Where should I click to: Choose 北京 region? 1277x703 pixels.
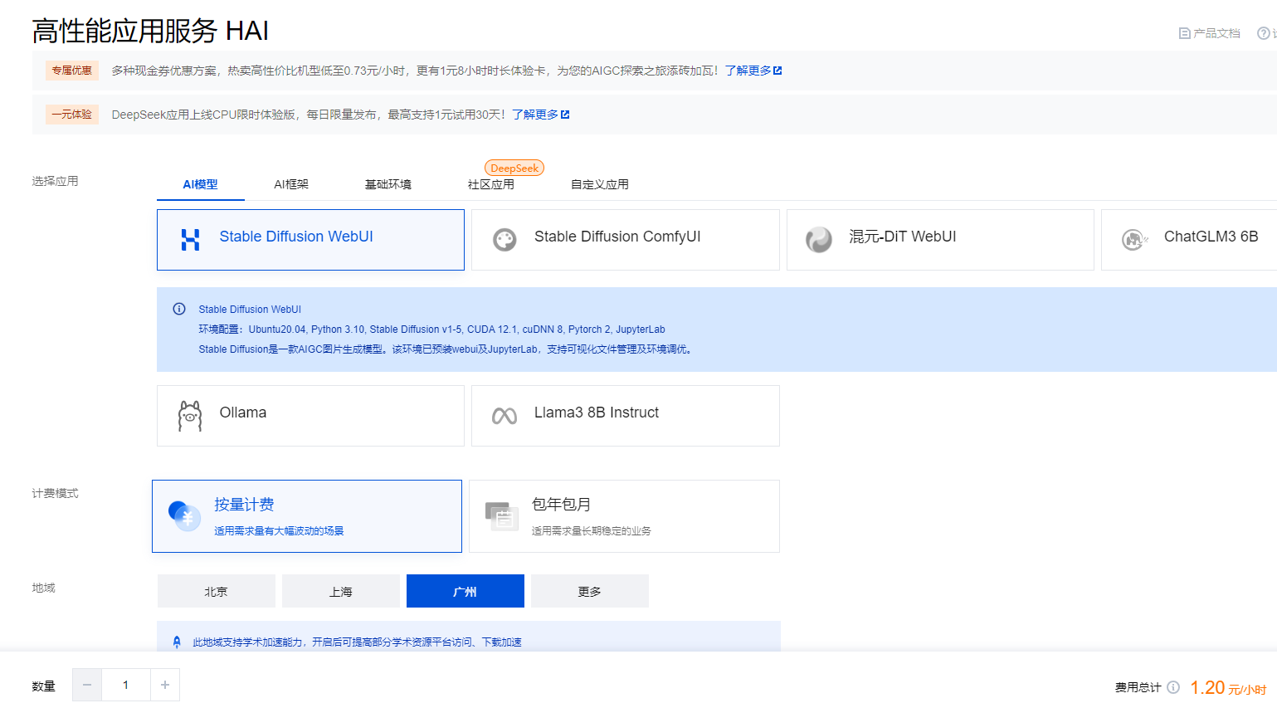[x=217, y=592]
